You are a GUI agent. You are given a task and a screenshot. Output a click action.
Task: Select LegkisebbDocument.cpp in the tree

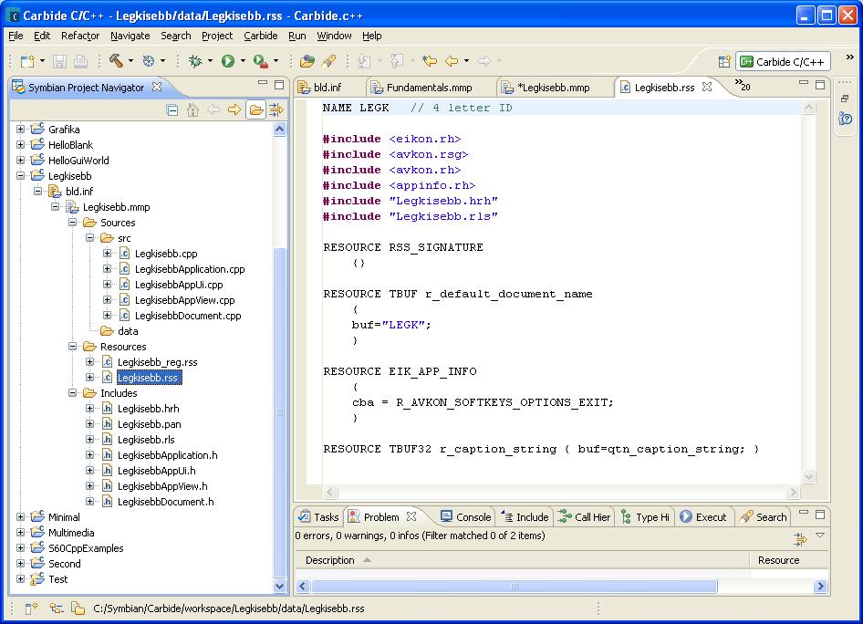click(x=188, y=316)
